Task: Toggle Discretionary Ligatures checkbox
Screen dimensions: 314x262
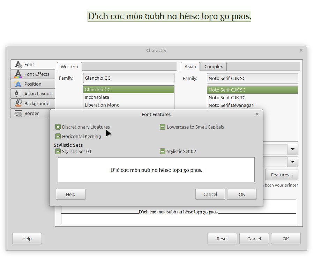Action: (58, 127)
